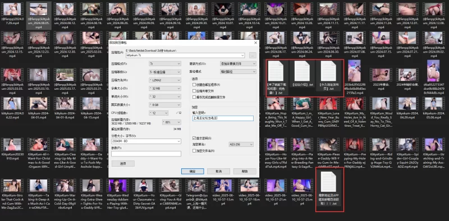Viewport: 449px width, 221px height.
Task: Open the 字典大小 dropdown showing 32 MB
Action: (165, 89)
